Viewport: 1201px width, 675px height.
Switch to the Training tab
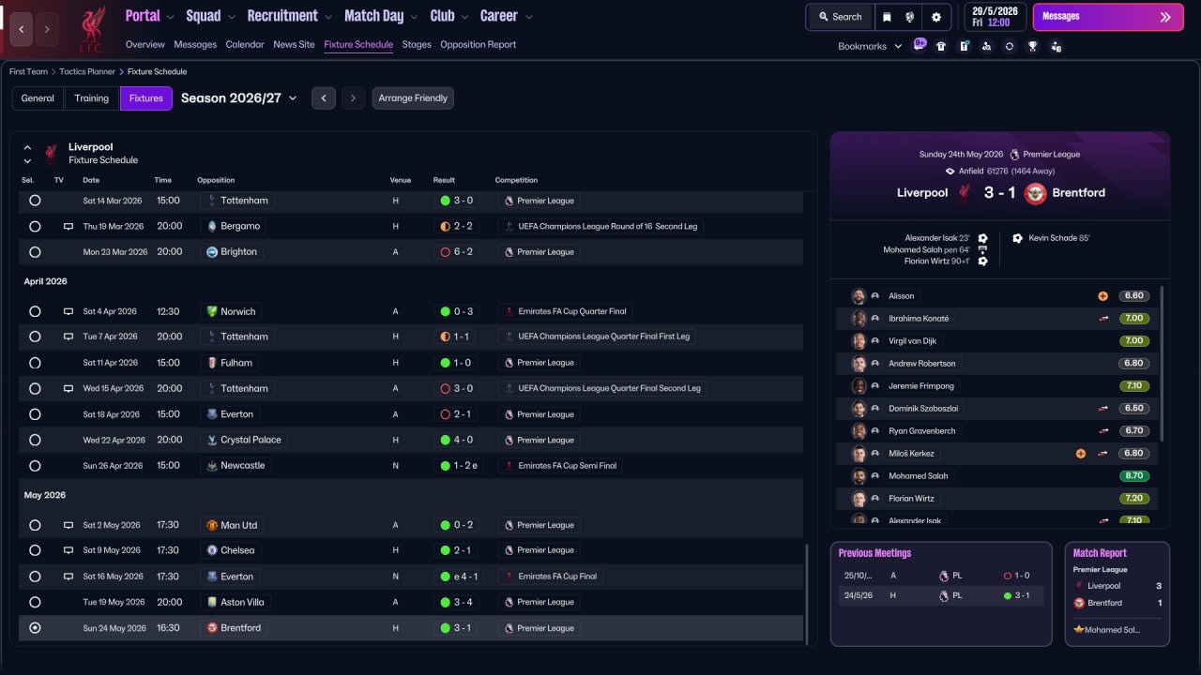[92, 98]
